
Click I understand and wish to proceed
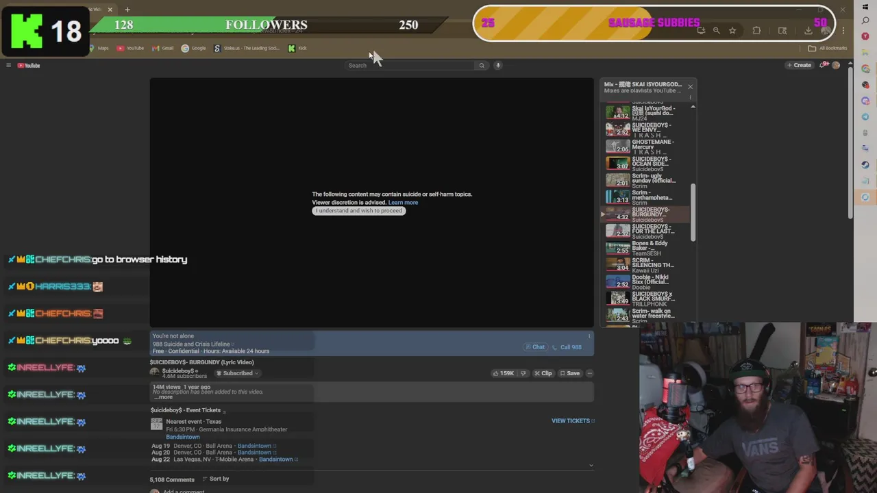tap(359, 210)
